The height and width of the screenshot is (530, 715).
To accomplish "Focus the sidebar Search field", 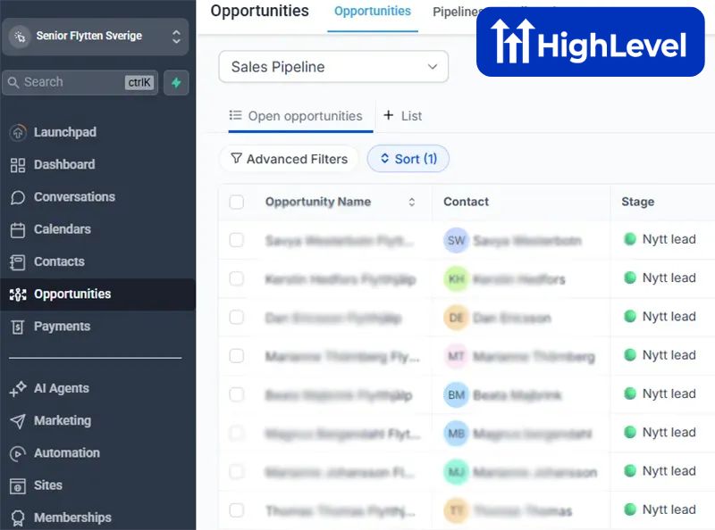I will click(x=80, y=82).
